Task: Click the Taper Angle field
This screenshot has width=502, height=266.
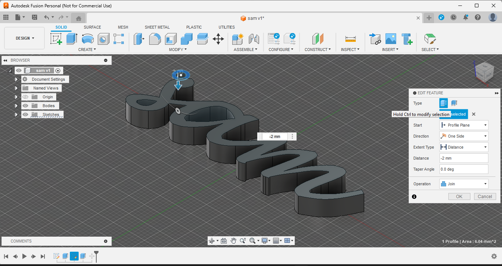Action: [464, 169]
